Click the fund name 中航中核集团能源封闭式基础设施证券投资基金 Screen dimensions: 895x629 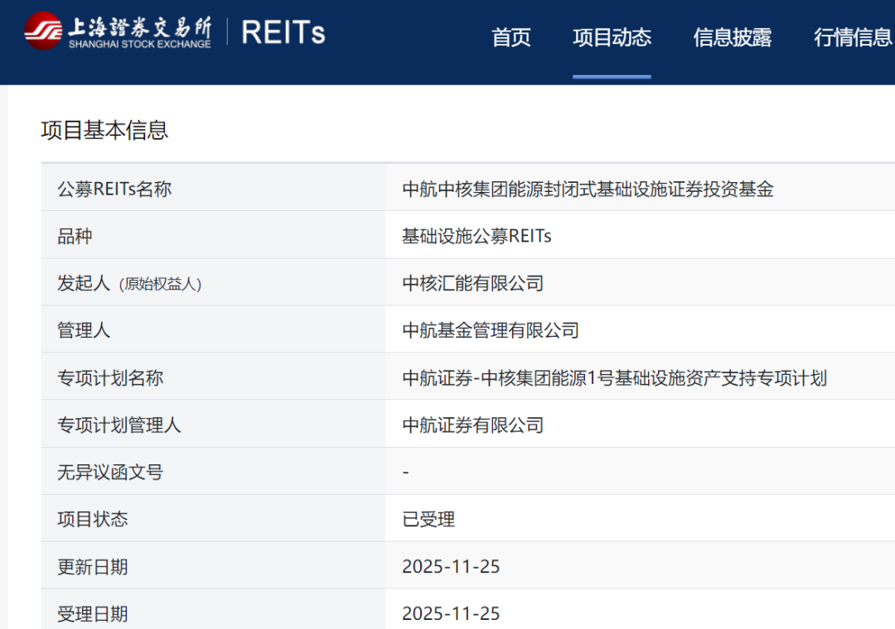click(588, 189)
